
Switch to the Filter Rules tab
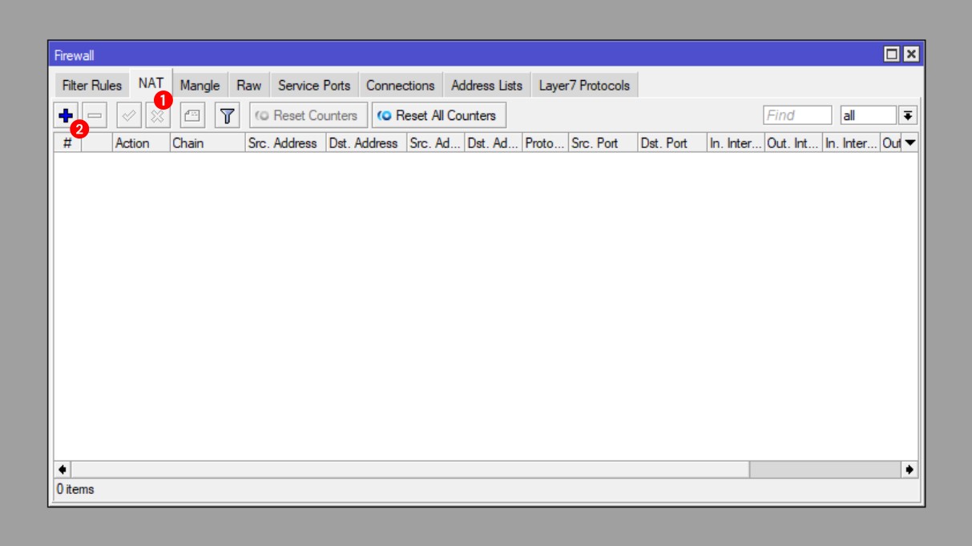[92, 86]
